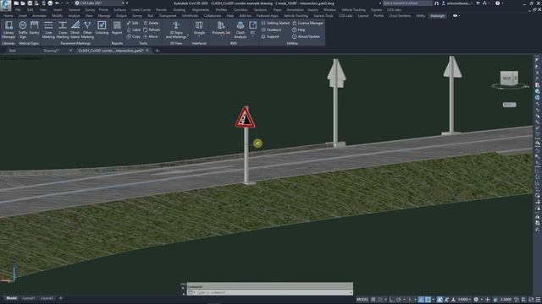Screen dimensions: 542x304
Task: Open the Feedback link
Action: pyautogui.click(x=271, y=30)
